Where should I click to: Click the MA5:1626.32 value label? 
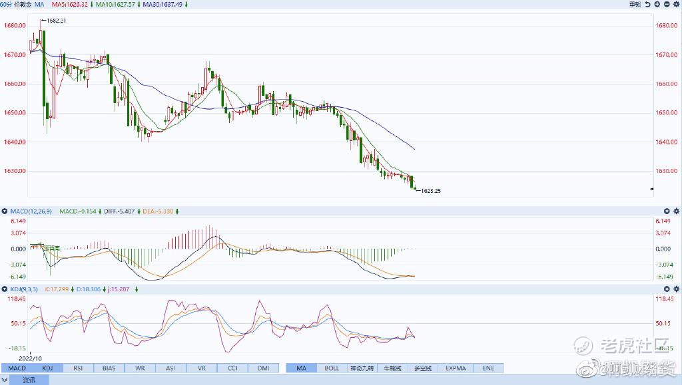point(69,5)
